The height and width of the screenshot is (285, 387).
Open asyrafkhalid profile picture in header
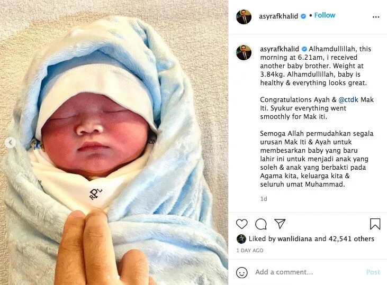(x=244, y=17)
